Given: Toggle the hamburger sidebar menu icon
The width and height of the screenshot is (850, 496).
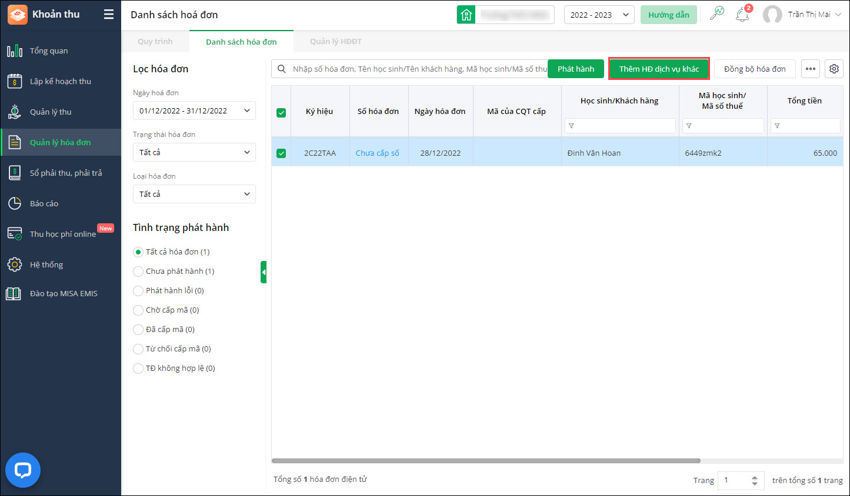Looking at the screenshot, I should coord(109,15).
